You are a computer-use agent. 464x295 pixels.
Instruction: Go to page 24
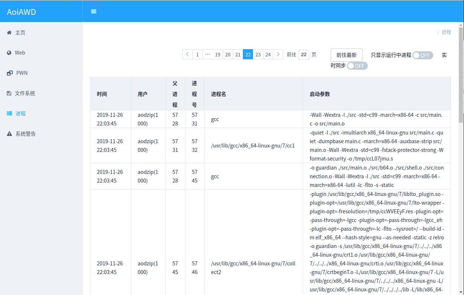268,55
